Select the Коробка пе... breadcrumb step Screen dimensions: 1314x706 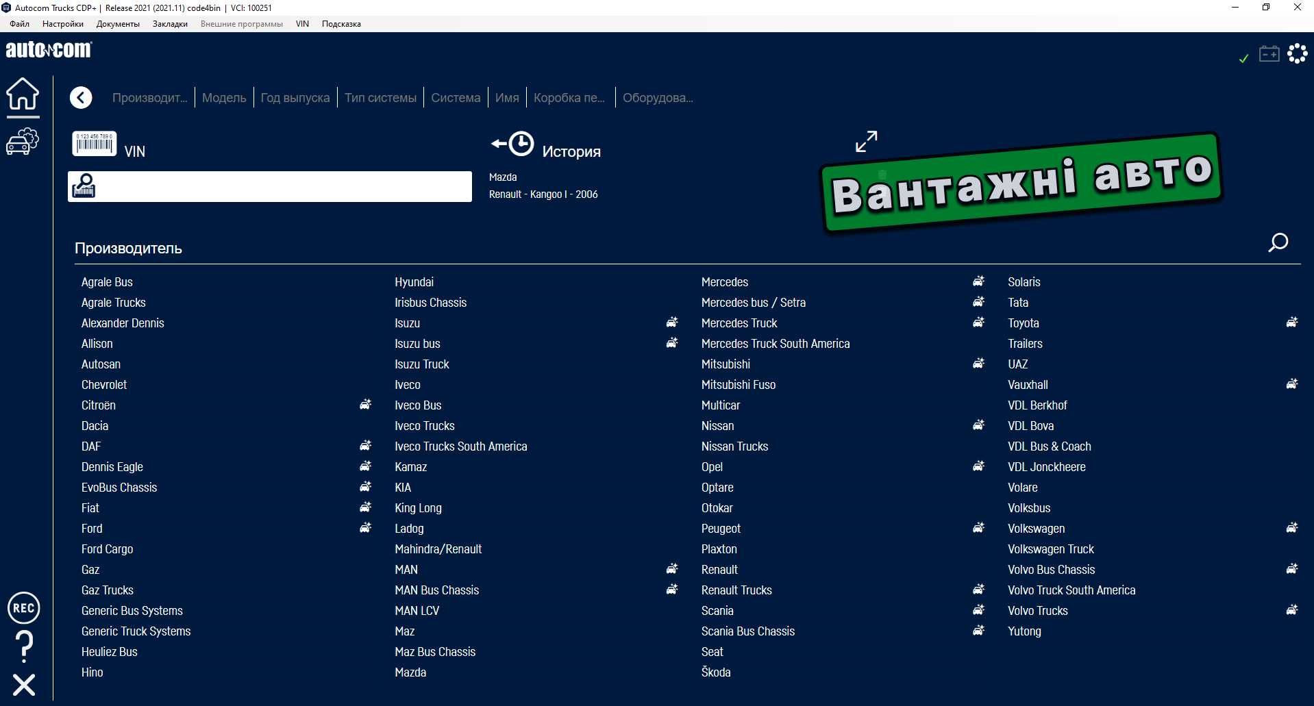tap(569, 98)
